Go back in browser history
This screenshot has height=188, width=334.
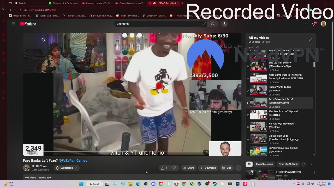10,10
